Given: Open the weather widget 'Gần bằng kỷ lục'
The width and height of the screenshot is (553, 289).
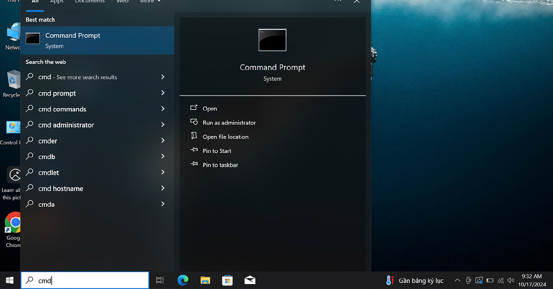Looking at the screenshot, I should click(x=414, y=280).
